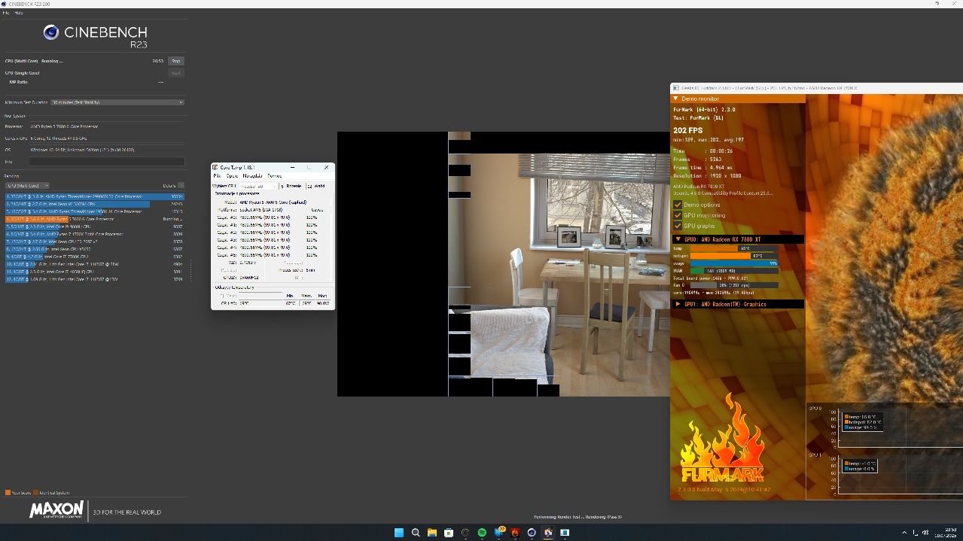Select the Ryzen 7 1700X ranking row

click(x=94, y=234)
